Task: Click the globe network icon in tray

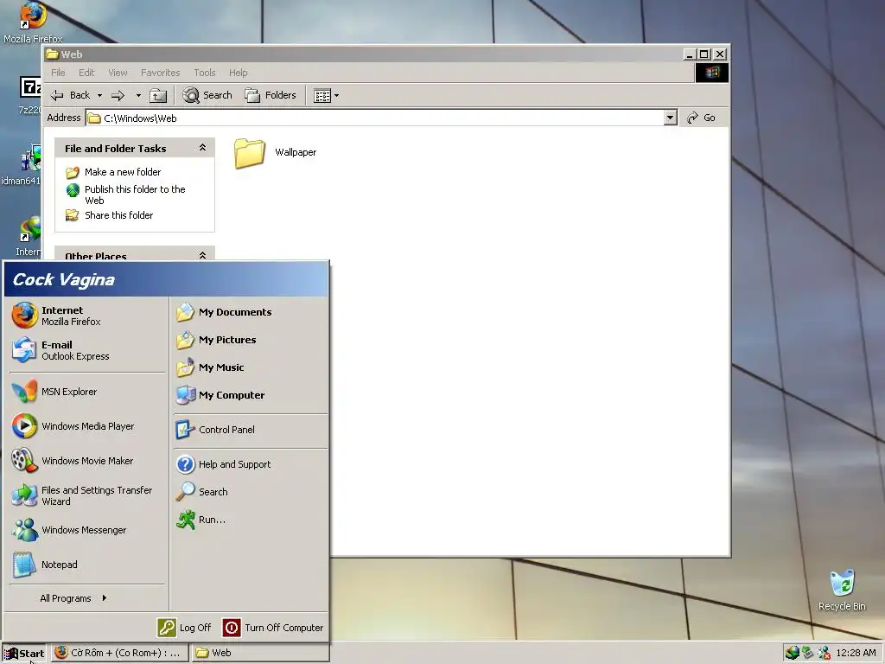Action: click(792, 654)
